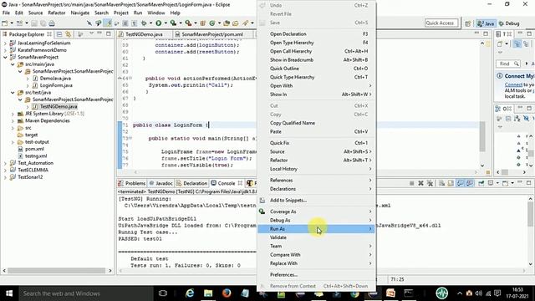Image resolution: width=535 pixels, height=301 pixels.
Task: Switch to the Problems tab
Action: [x=132, y=183]
